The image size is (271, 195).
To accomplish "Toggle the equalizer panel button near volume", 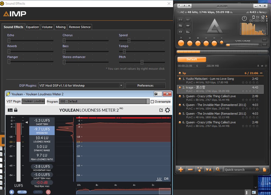I will tap(264, 40).
